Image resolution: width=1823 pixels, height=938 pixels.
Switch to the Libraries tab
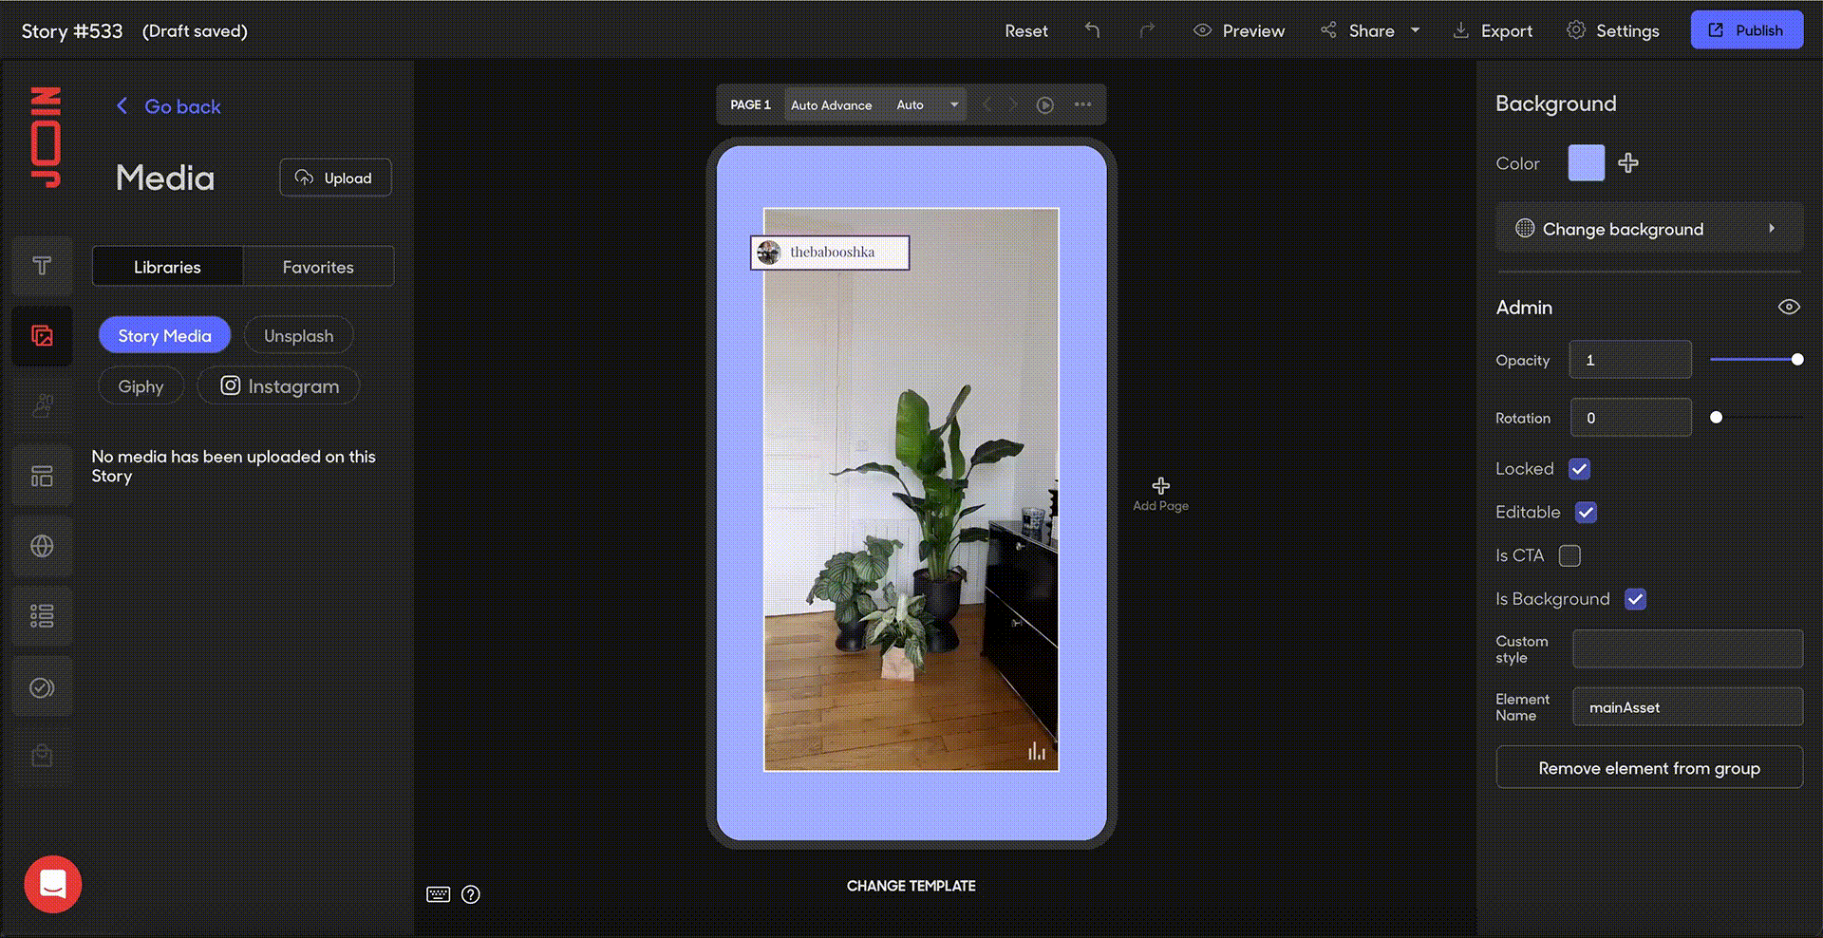167,267
